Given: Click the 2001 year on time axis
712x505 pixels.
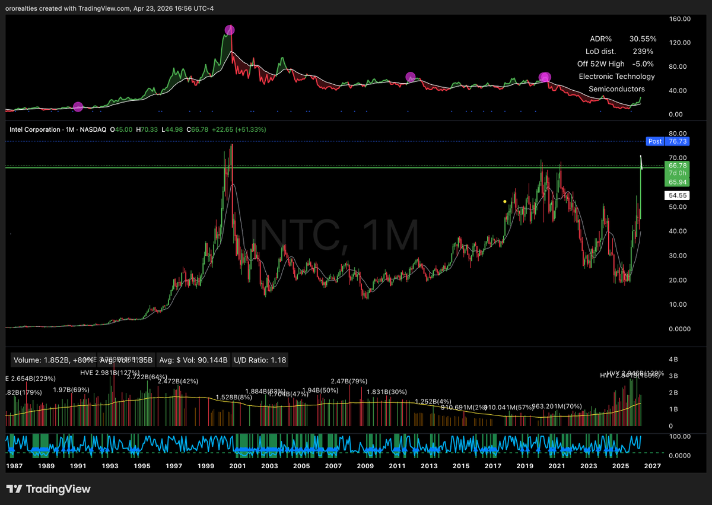Looking at the screenshot, I should point(237,467).
